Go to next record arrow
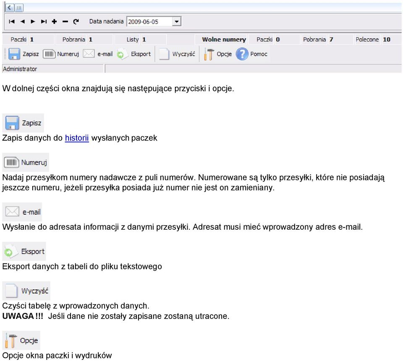403x361 pixels. [33, 21]
